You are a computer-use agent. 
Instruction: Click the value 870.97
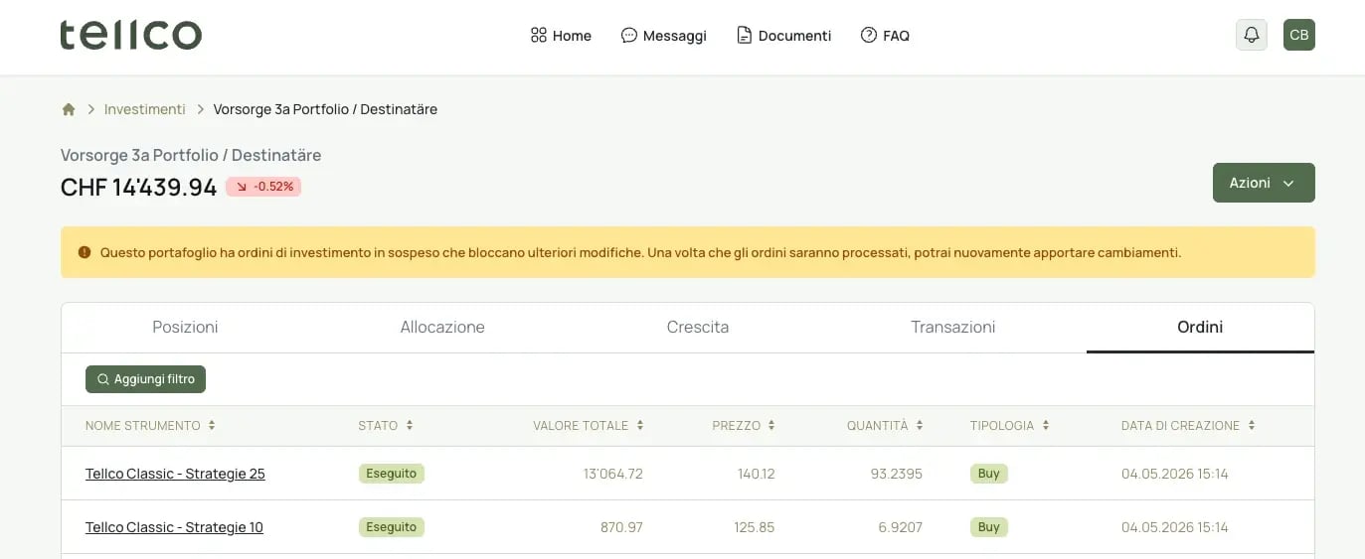coord(621,527)
